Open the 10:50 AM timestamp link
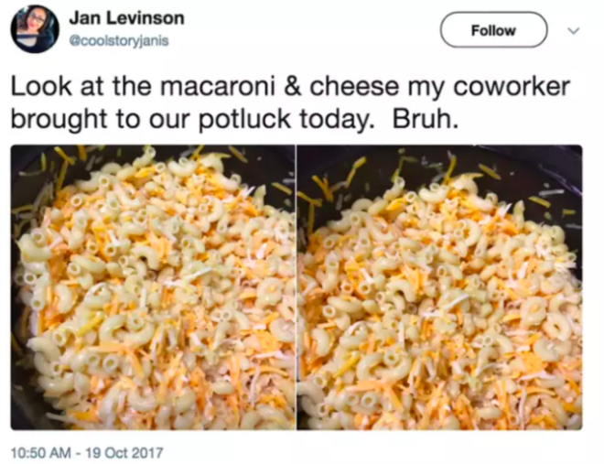Screen dimensions: 604x464 point(41,452)
